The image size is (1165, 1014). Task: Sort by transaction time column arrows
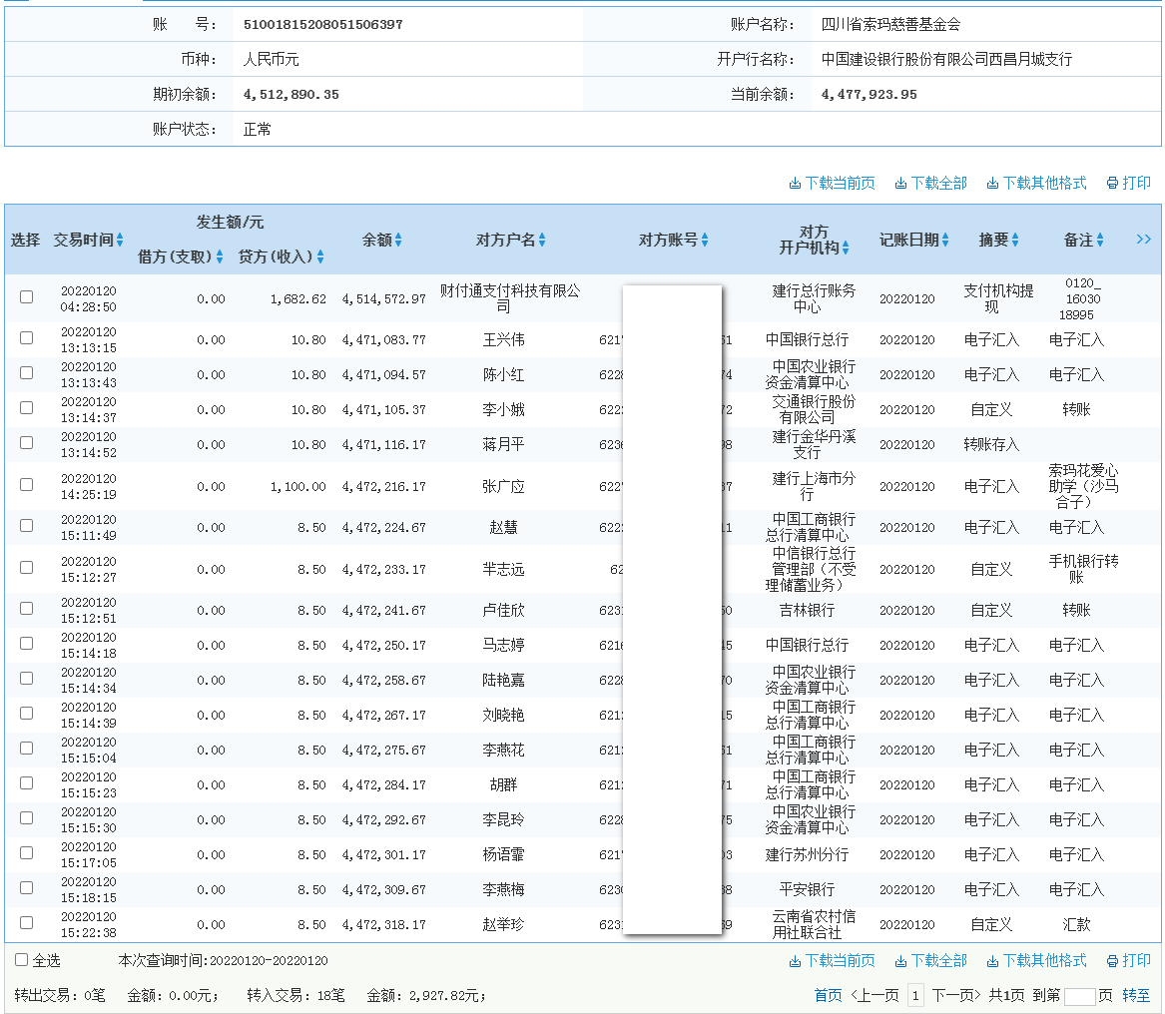pyautogui.click(x=120, y=240)
